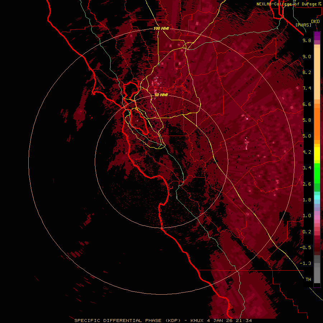
Task: Pick the bright green color bar segment
Action: pos(317,173)
